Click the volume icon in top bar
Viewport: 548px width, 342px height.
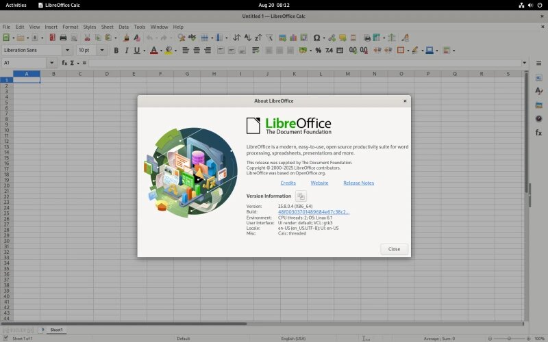coord(530,5)
